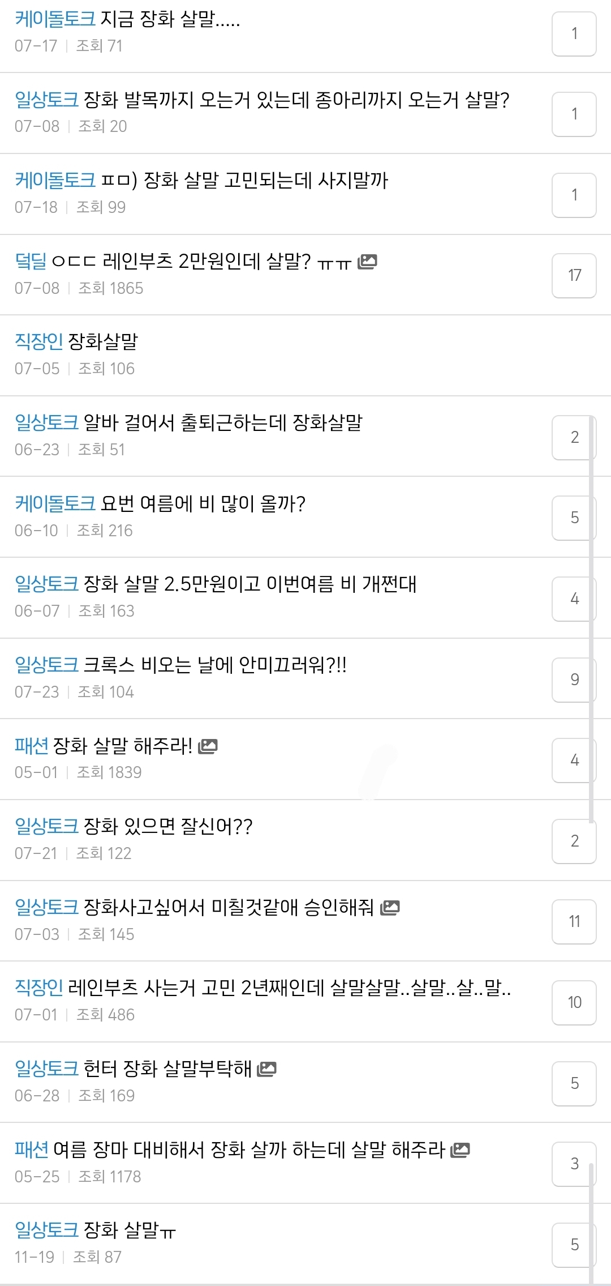Click image icon on 승인해줘 post
This screenshot has width=611, height=1286.
point(390,908)
